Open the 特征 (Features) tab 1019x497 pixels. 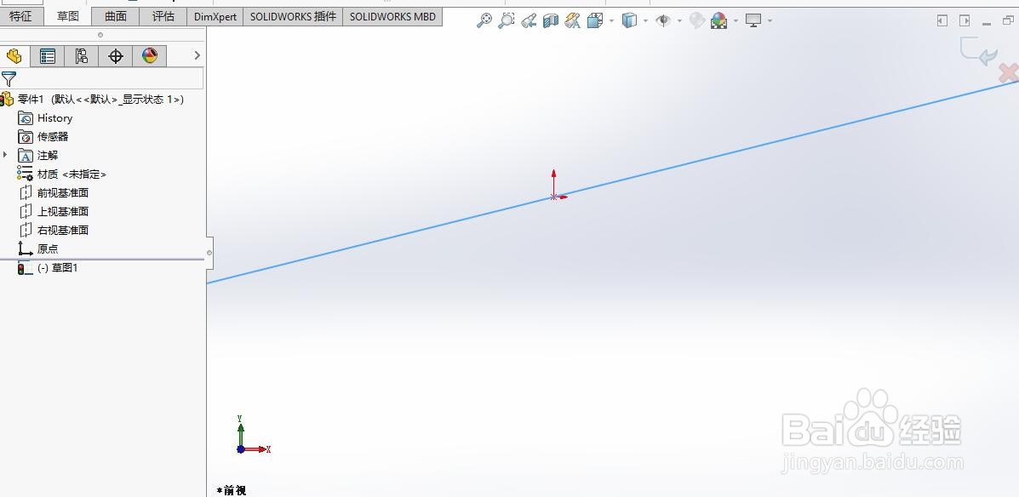click(20, 17)
